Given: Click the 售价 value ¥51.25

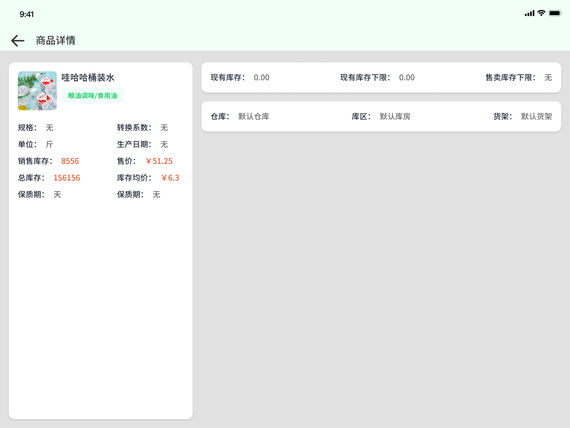Looking at the screenshot, I should click(x=159, y=161).
